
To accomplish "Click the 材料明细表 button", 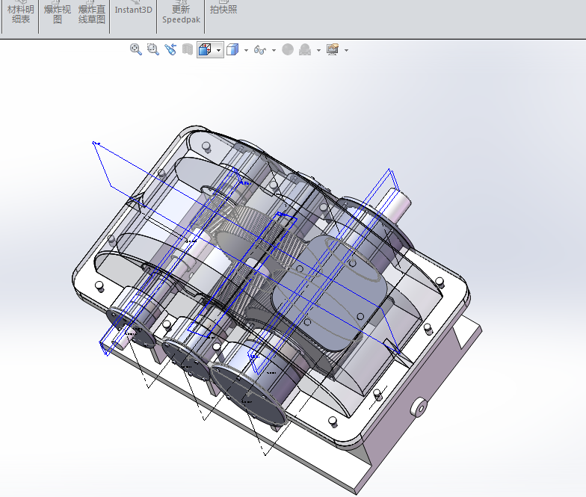I will point(21,13).
